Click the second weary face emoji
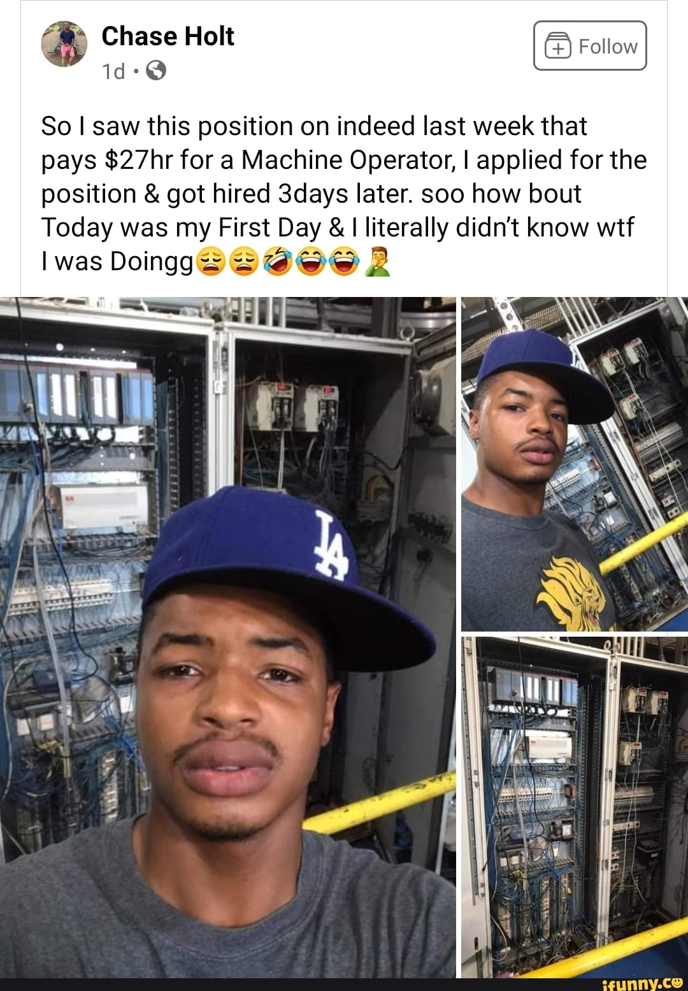688x991 pixels. (245, 261)
